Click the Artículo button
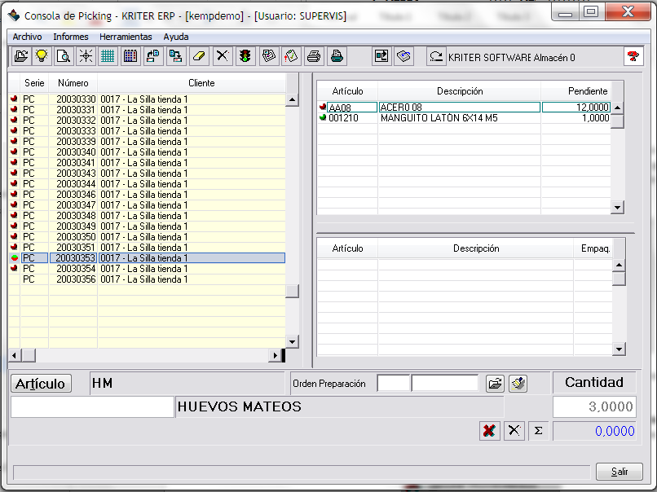The width and height of the screenshot is (657, 492). coord(41,384)
